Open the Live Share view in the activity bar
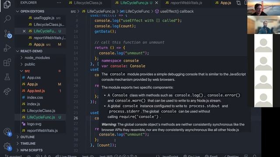 (x=7, y=91)
